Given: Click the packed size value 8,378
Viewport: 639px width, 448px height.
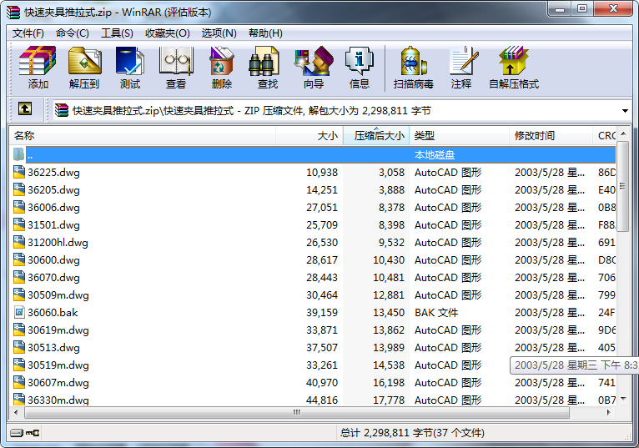Looking at the screenshot, I should [x=391, y=208].
